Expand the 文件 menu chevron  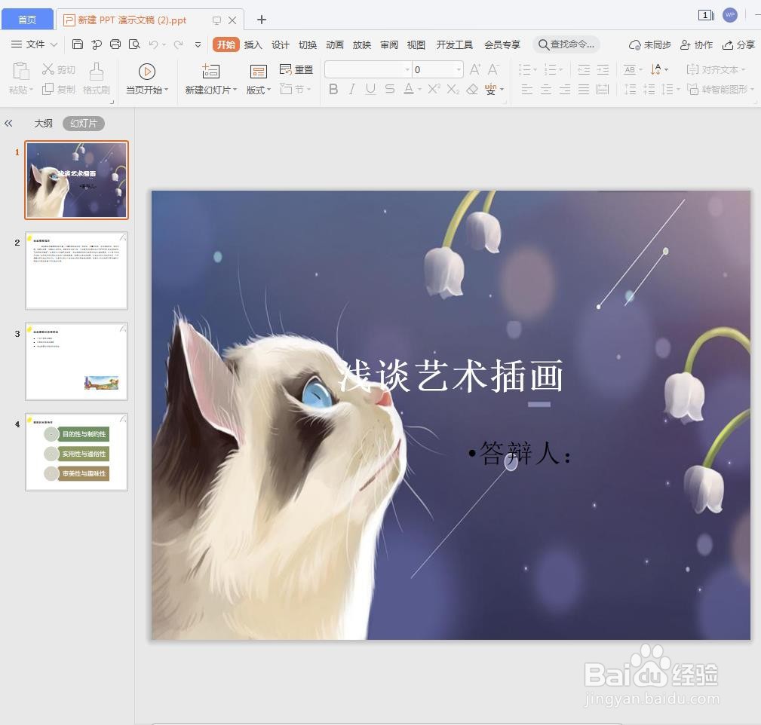click(x=54, y=44)
